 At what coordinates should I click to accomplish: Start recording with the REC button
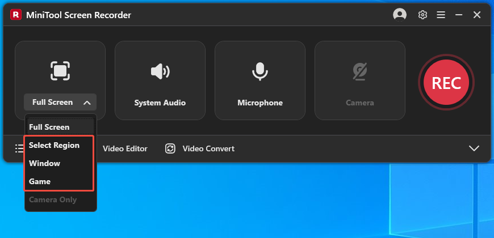[446, 82]
